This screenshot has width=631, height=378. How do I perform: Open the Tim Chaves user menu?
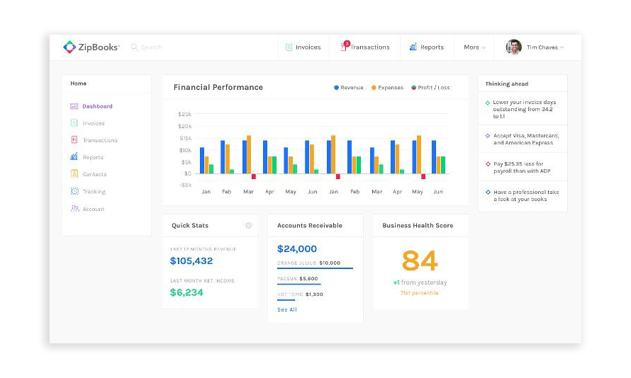545,47
